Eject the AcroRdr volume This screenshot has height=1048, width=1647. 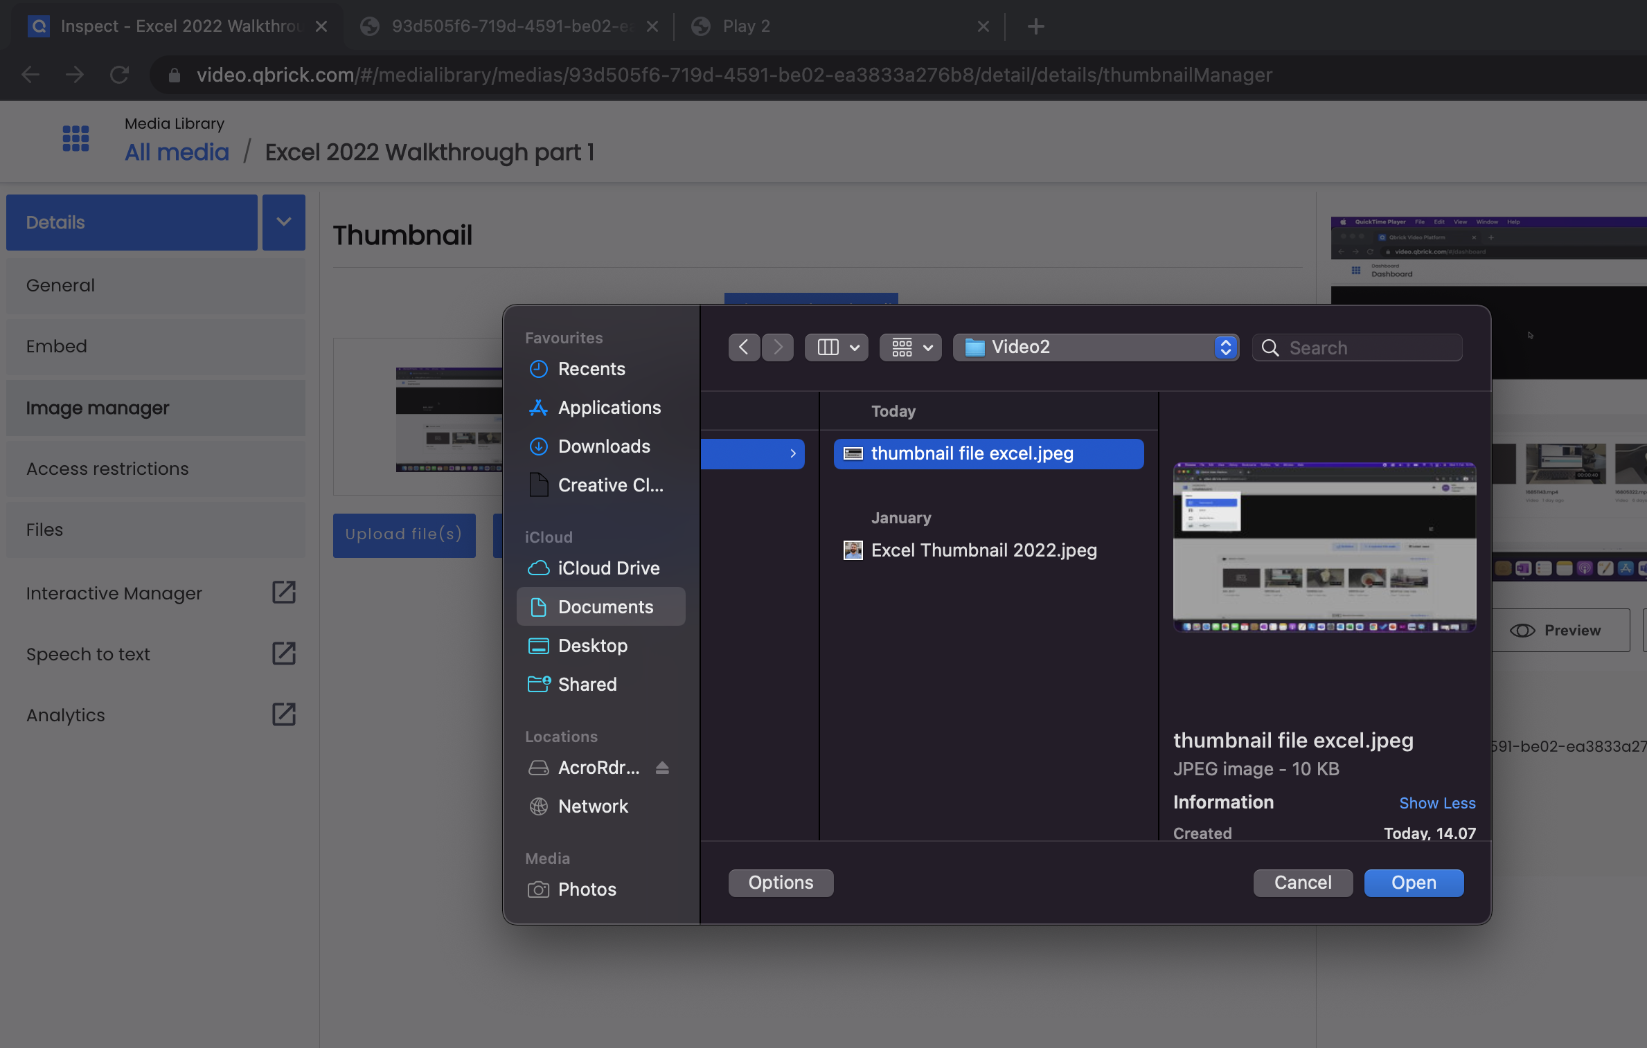click(662, 768)
